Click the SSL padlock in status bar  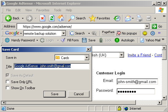click(x=119, y=109)
